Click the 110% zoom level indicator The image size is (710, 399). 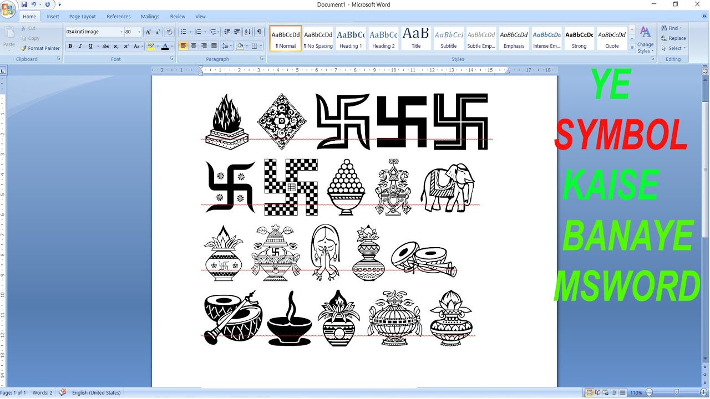point(636,392)
